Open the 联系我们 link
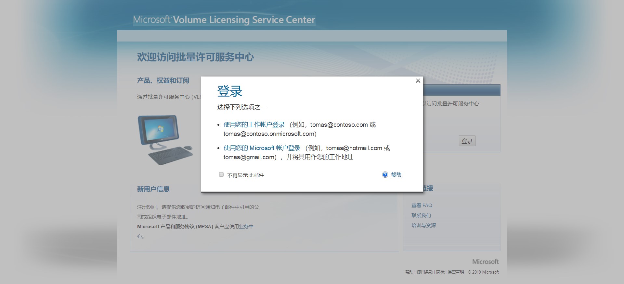Image resolution: width=624 pixels, height=284 pixels. coord(421,215)
